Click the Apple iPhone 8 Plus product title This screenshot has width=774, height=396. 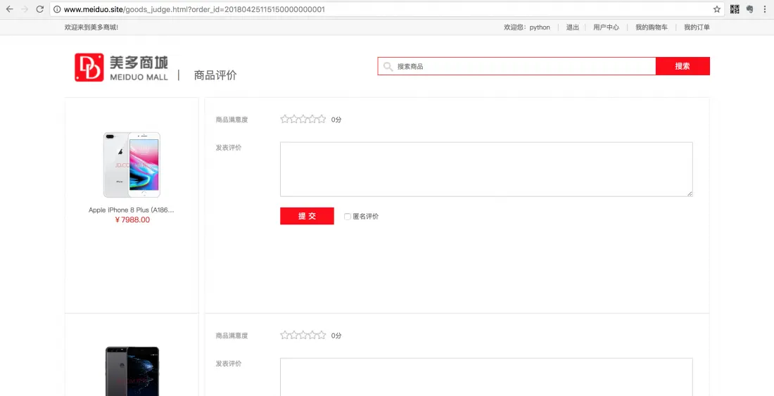coord(132,210)
